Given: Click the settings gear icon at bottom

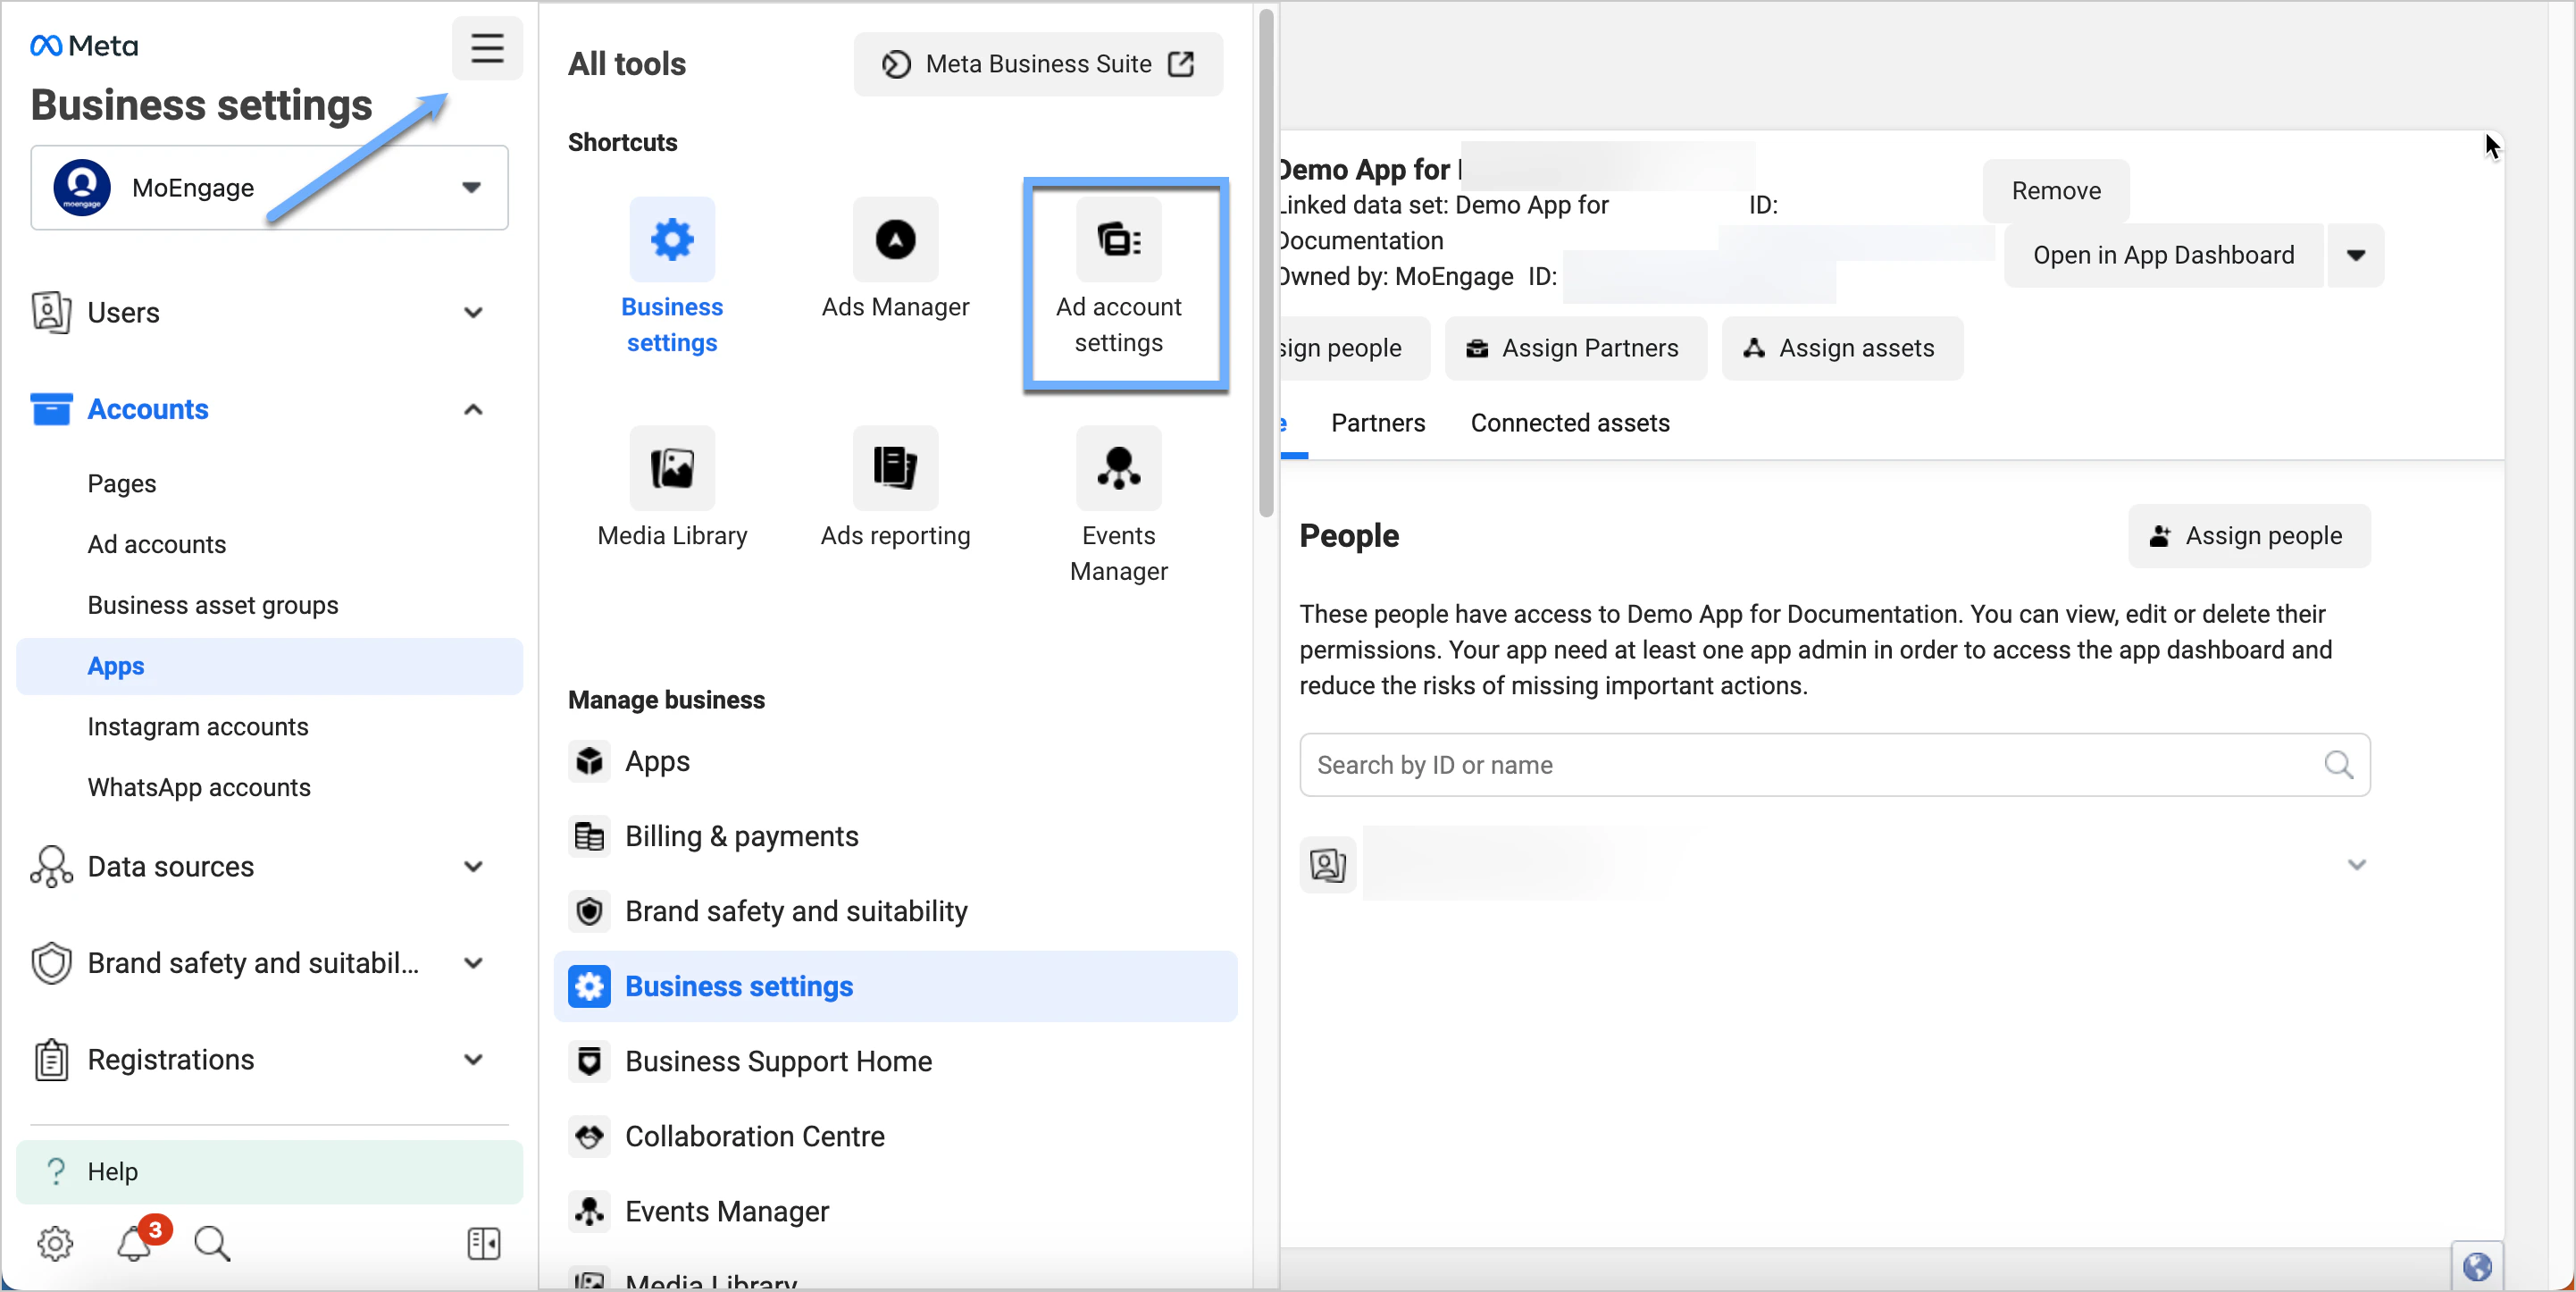Looking at the screenshot, I should (x=55, y=1243).
